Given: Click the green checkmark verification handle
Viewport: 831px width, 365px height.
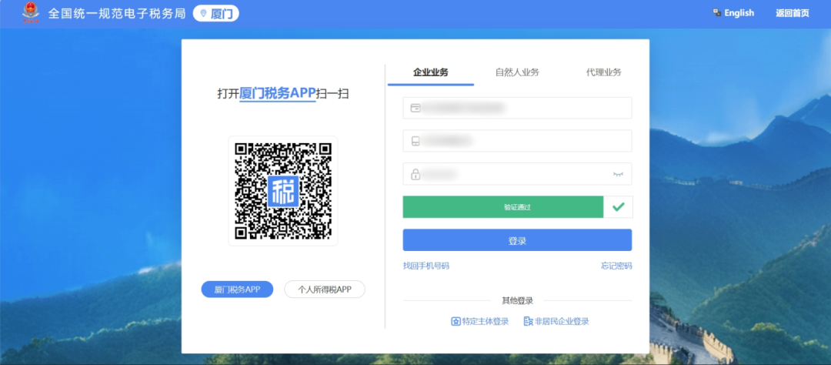Looking at the screenshot, I should point(619,207).
